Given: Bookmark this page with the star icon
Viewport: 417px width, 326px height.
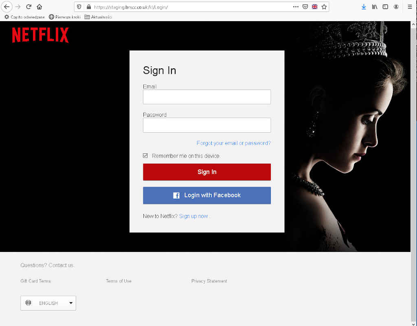Looking at the screenshot, I should pos(324,7).
